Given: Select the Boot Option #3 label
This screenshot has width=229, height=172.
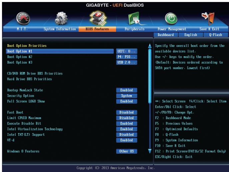Looking at the screenshot, I should tap(20, 63).
